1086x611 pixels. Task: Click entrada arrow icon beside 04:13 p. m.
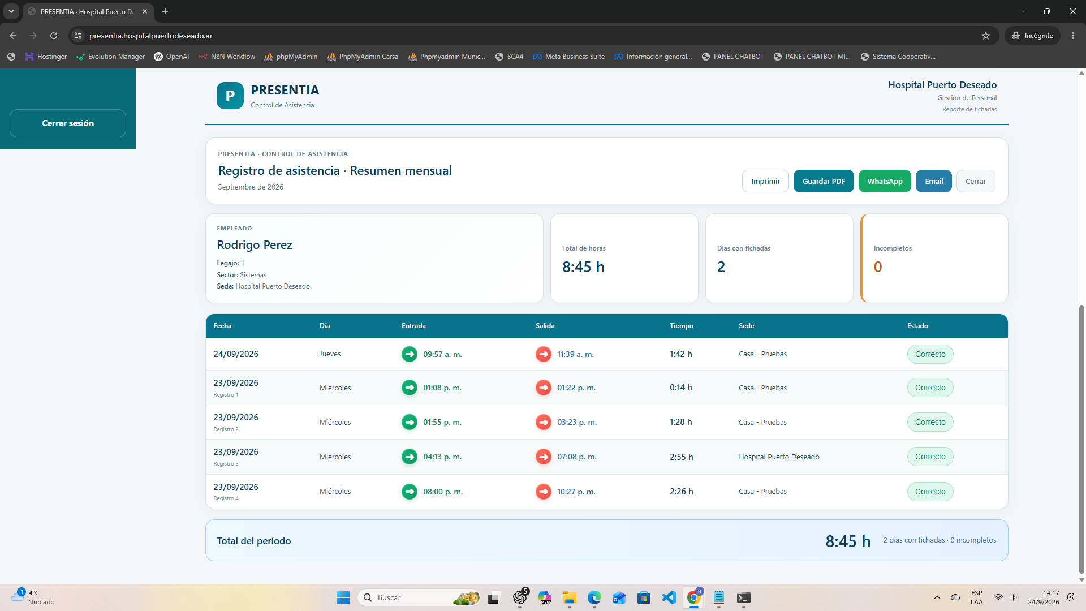click(409, 457)
